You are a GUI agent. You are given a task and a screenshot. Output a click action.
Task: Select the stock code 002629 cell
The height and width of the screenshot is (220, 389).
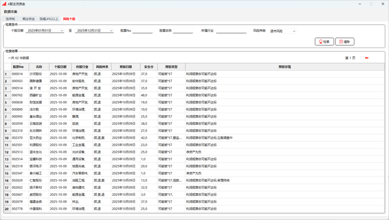click(18, 180)
